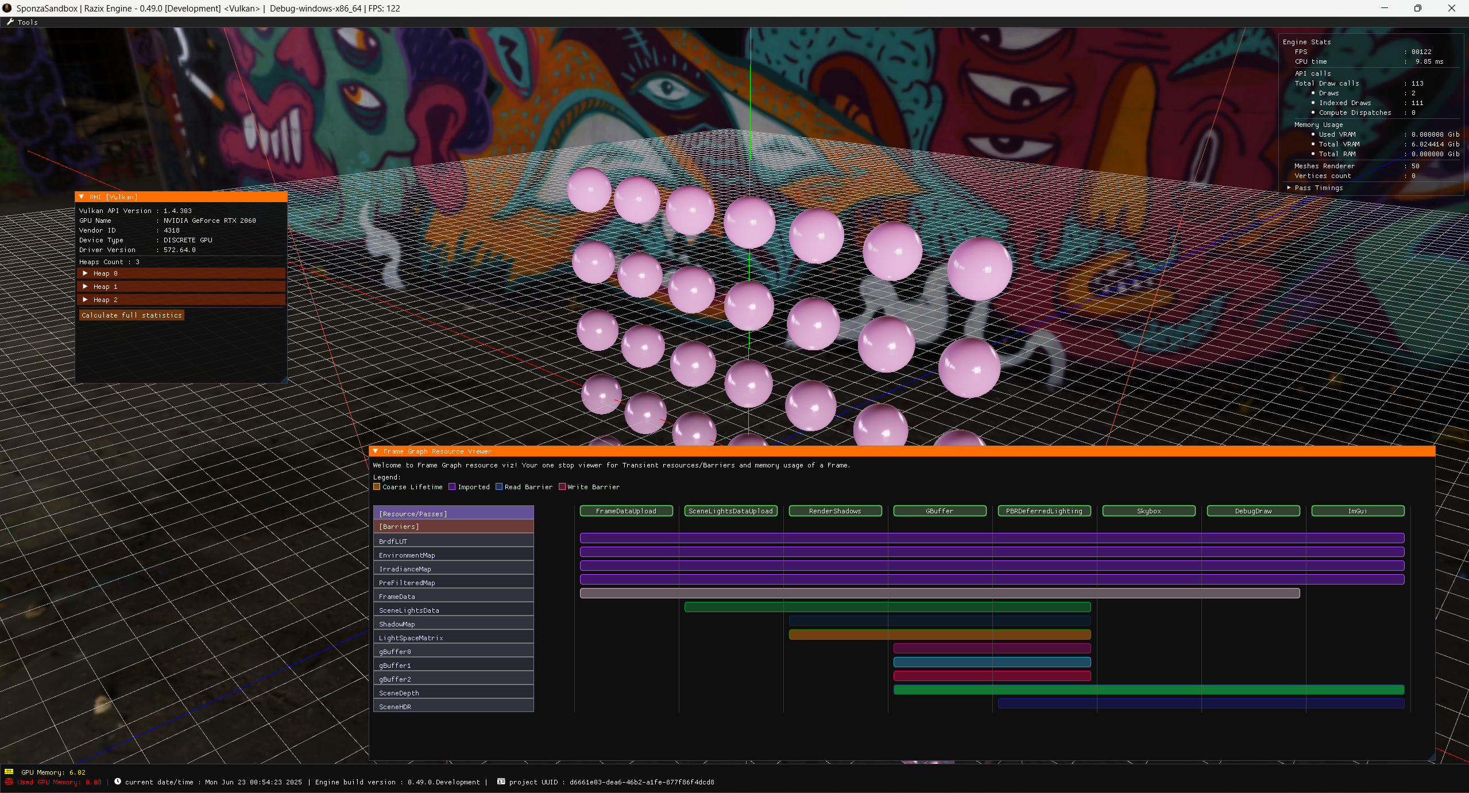The width and height of the screenshot is (1469, 793).
Task: Click the [Resource/Passes] header row
Action: (x=454, y=513)
